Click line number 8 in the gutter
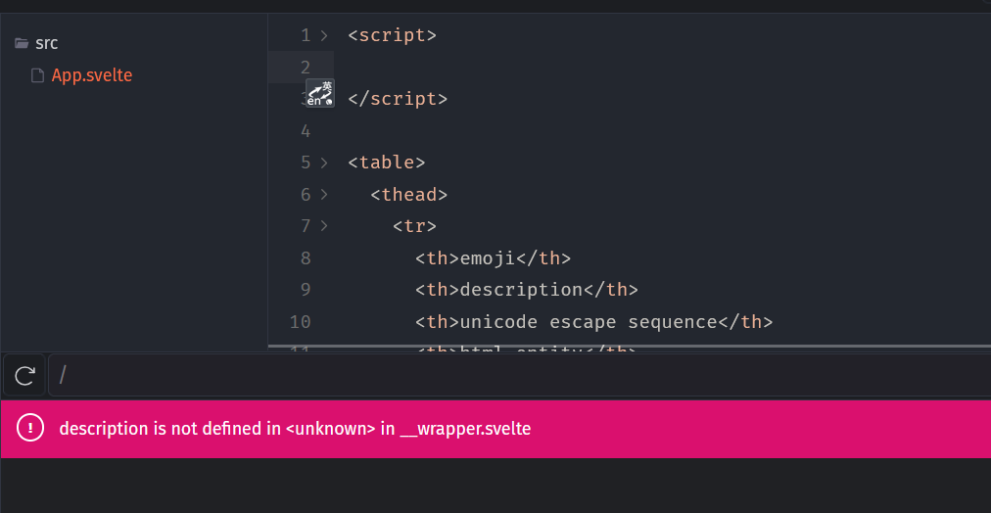Screen dimensions: 991x513 pos(306,258)
